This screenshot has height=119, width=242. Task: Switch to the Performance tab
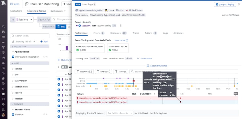pos(81,33)
